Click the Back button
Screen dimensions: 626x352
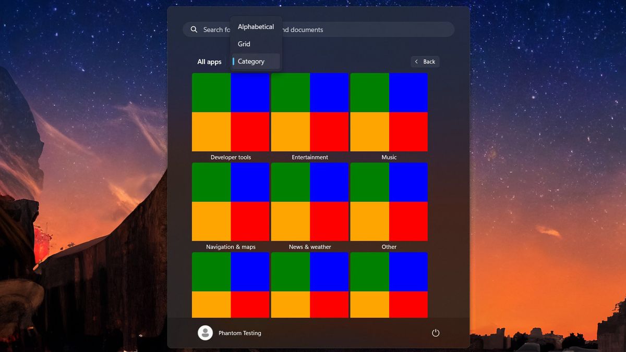425,61
